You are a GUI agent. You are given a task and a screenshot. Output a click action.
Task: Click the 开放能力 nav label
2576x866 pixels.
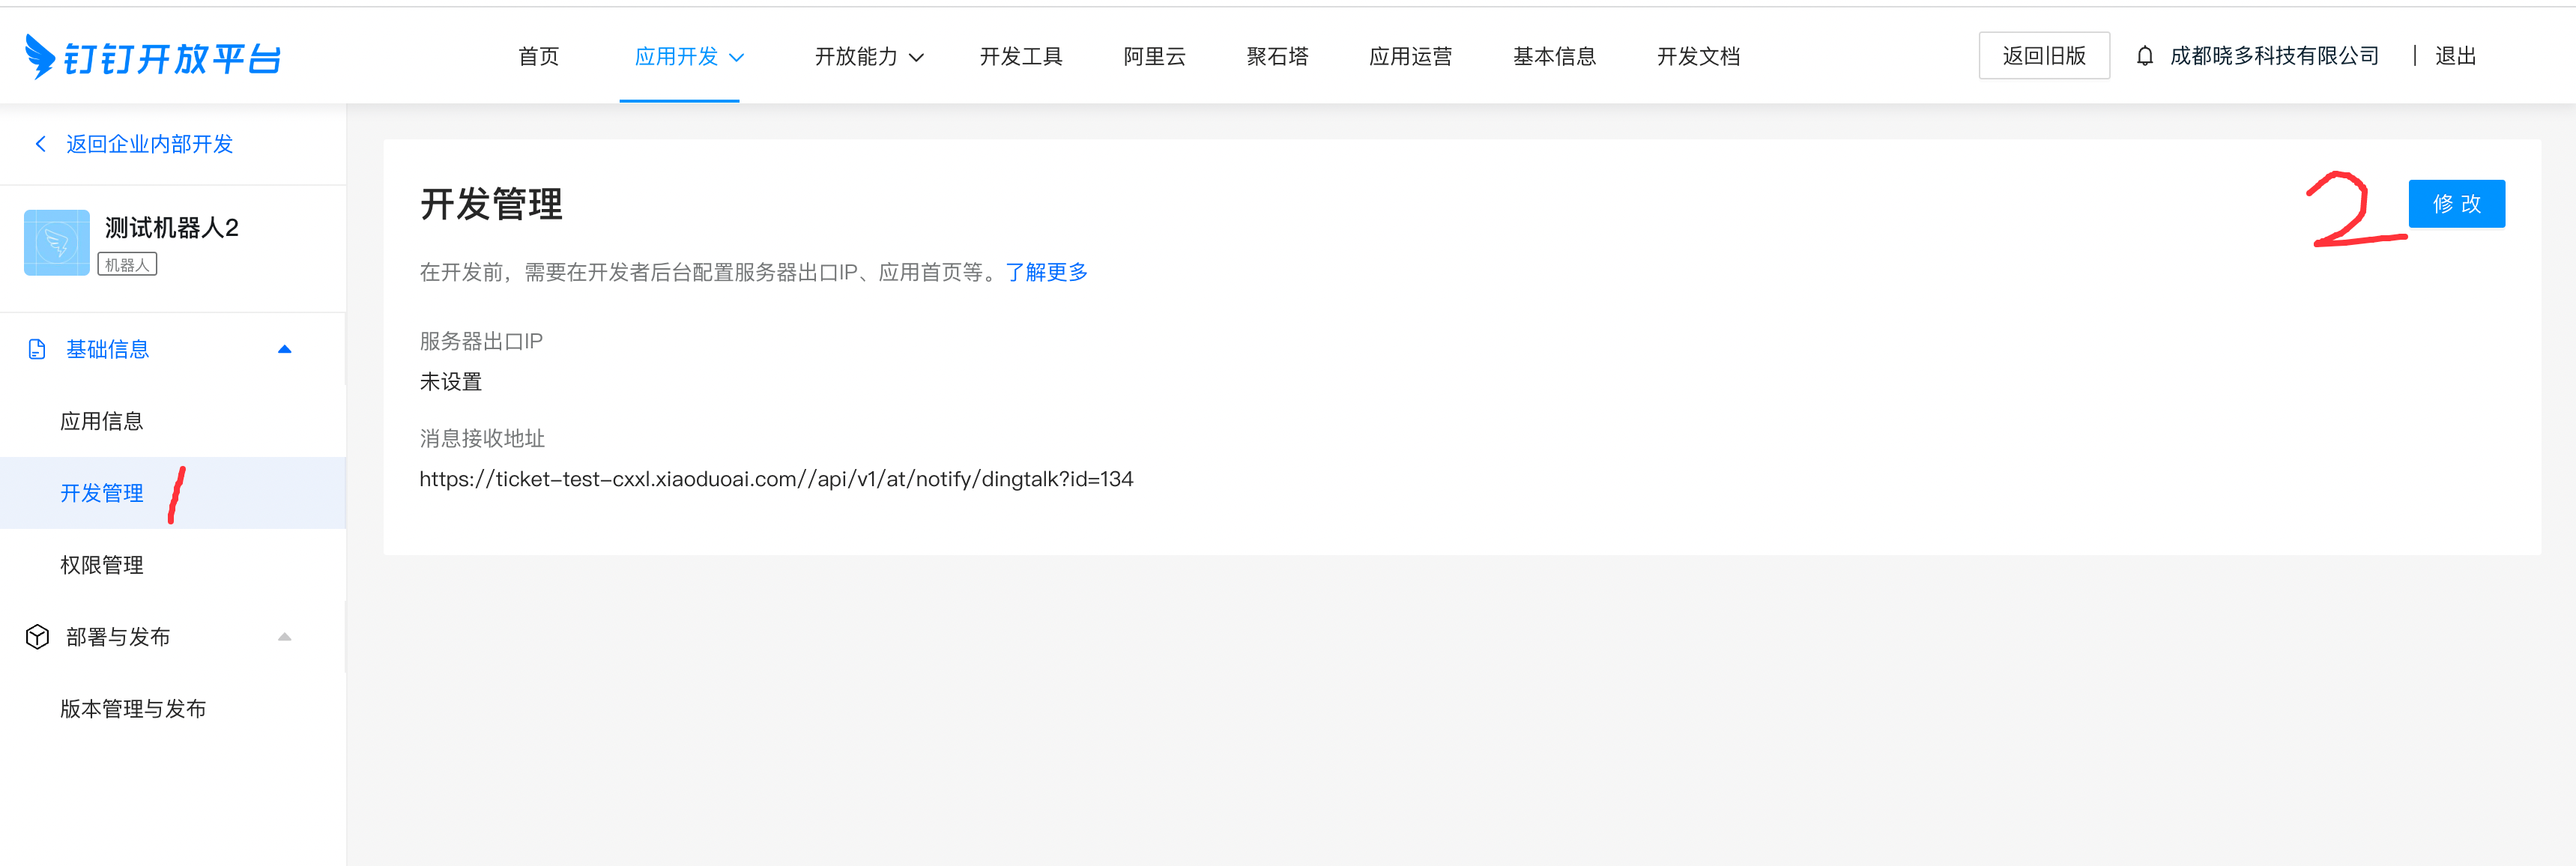click(x=856, y=56)
